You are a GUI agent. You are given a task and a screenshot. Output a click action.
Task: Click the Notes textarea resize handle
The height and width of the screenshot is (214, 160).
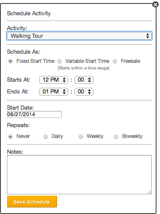click(x=150, y=192)
